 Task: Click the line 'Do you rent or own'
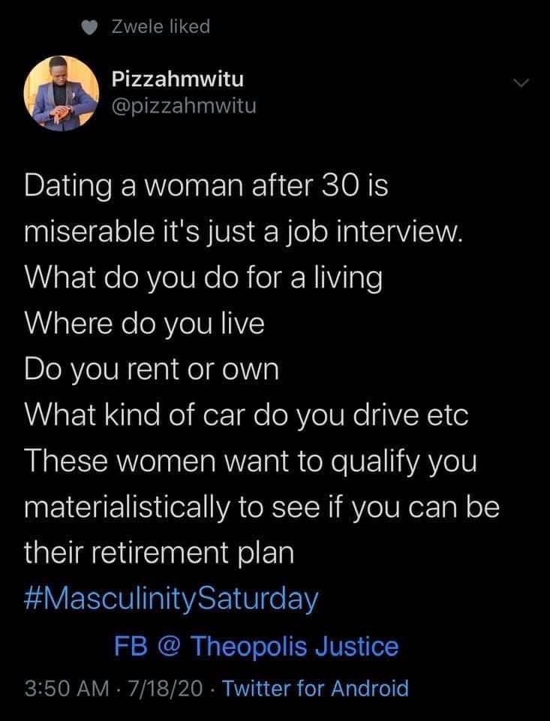(x=152, y=370)
